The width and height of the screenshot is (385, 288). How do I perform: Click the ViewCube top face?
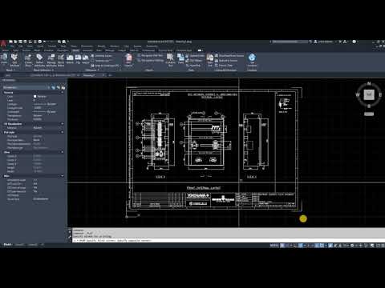(x=369, y=94)
